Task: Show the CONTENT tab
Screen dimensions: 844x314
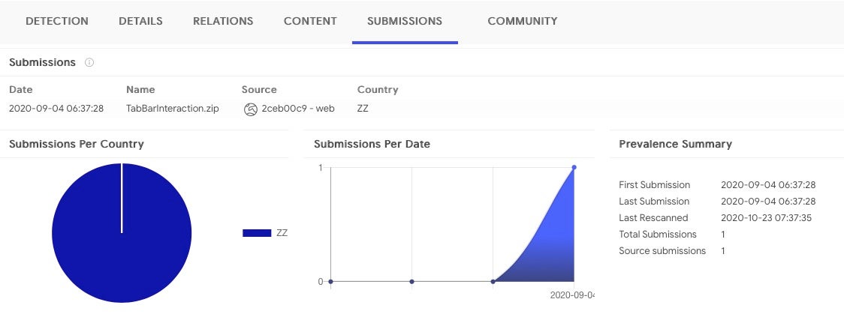Action: click(310, 21)
